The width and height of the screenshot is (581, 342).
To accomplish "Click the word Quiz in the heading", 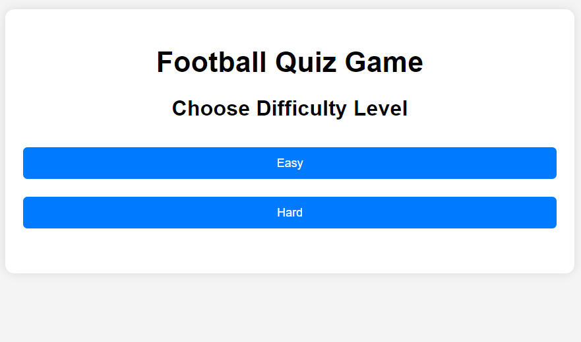I will tap(306, 62).
